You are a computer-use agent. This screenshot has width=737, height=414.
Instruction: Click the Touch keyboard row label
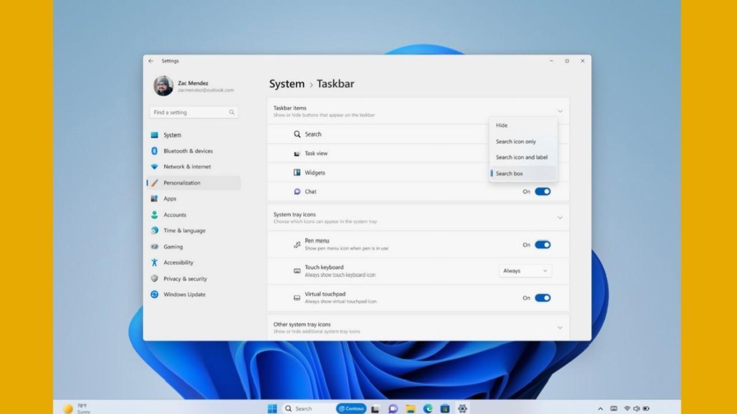pyautogui.click(x=324, y=267)
